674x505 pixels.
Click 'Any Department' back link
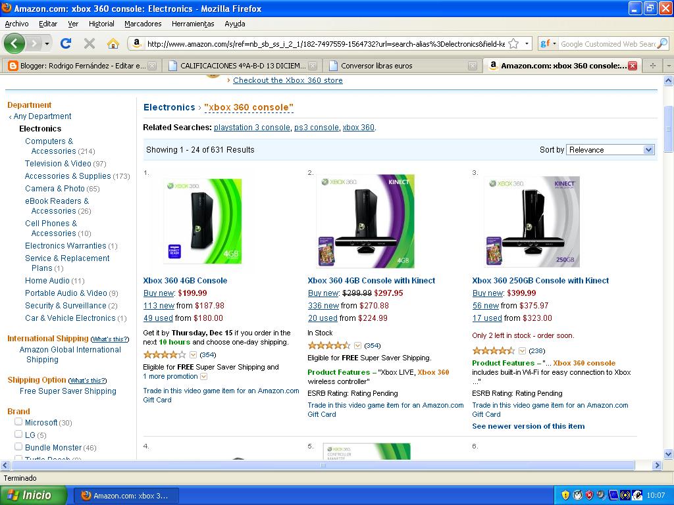pyautogui.click(x=42, y=116)
